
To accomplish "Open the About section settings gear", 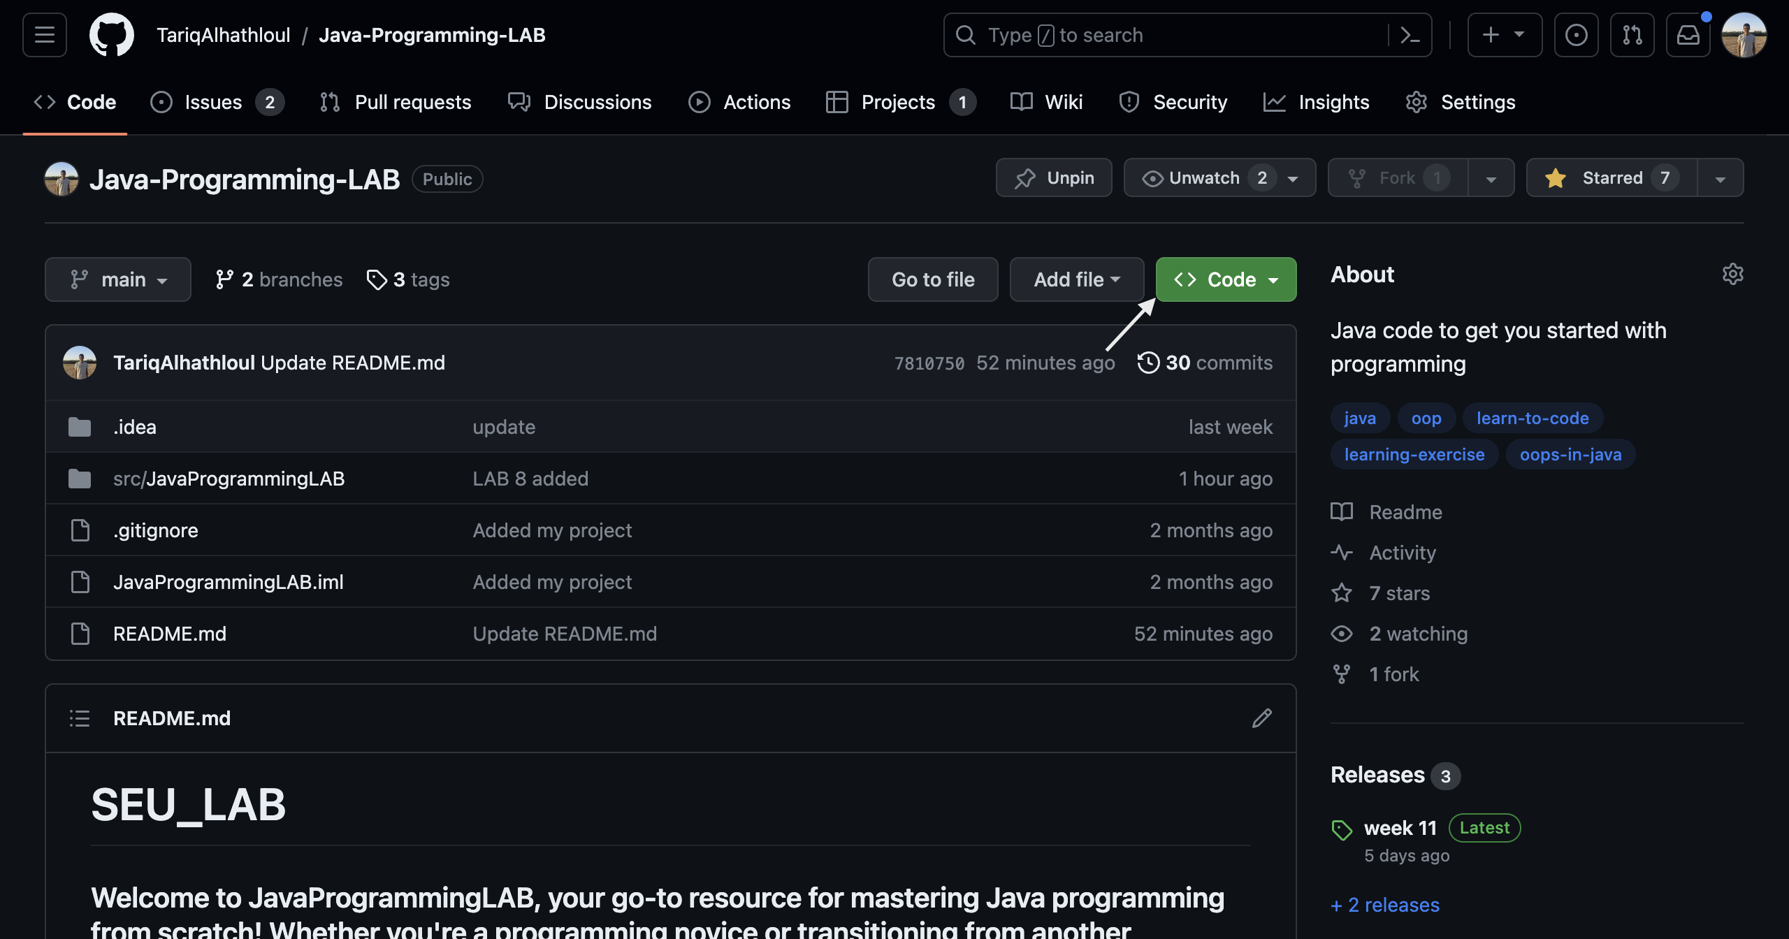I will [1732, 274].
